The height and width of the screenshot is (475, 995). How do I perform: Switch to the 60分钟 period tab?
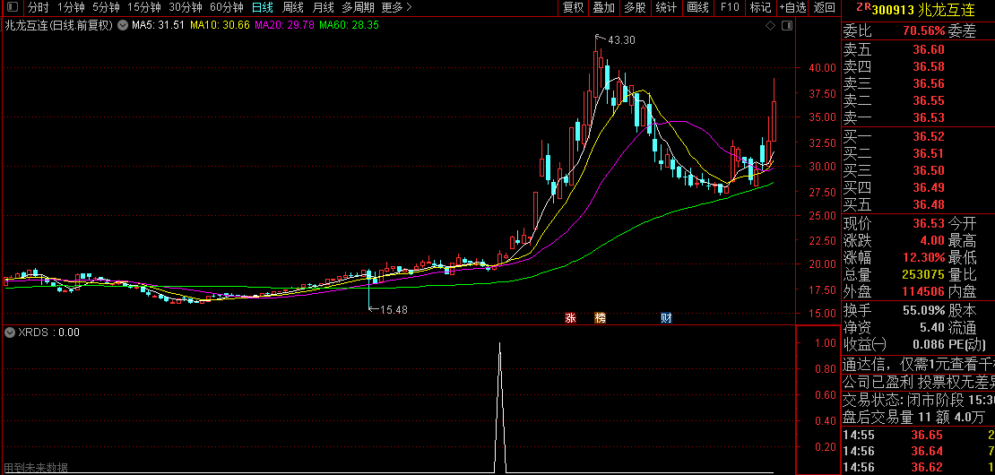click(x=226, y=7)
